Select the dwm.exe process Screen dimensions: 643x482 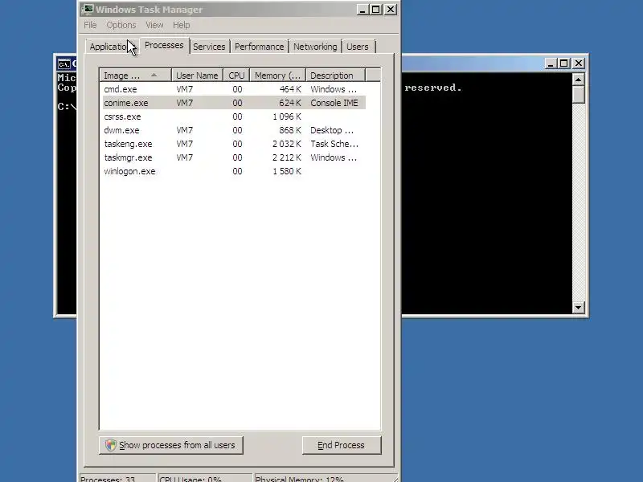point(234,130)
